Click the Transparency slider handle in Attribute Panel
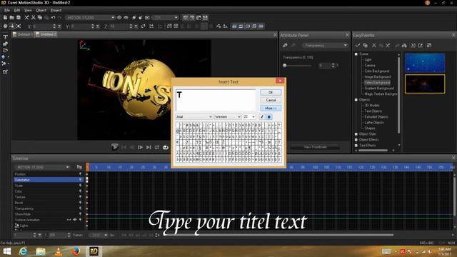Image resolution: width=457 pixels, height=257 pixels. click(x=285, y=66)
